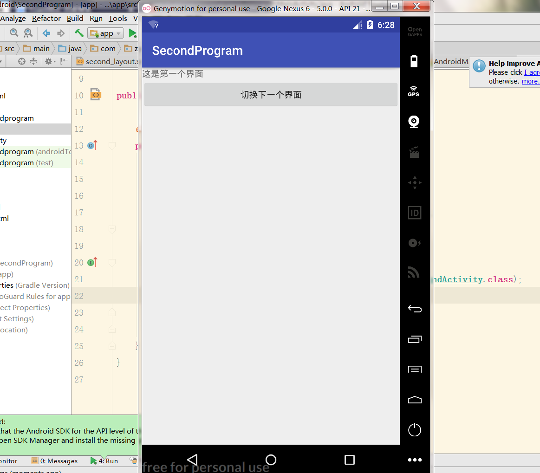Switch to the second_layout.xml editor tab
The width and height of the screenshot is (540, 473).
tap(108, 61)
